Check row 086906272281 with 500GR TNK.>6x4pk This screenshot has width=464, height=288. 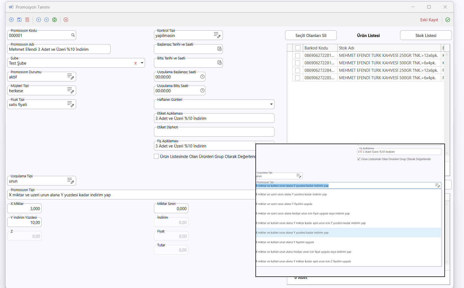[x=298, y=63]
